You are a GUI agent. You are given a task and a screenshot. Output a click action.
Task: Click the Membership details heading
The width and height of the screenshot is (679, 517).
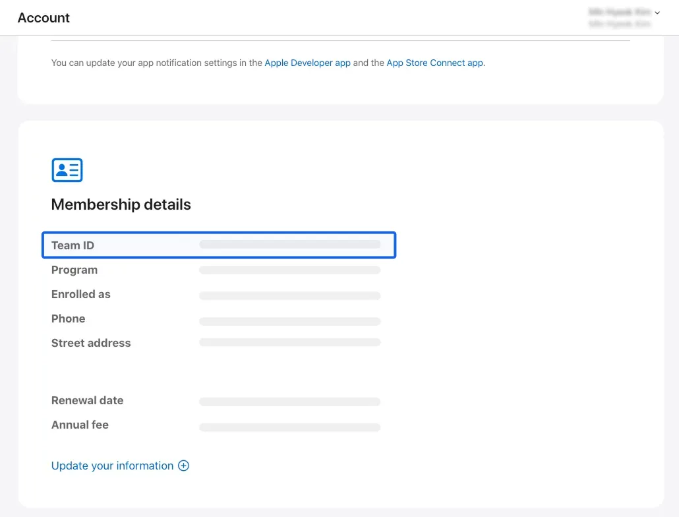pyautogui.click(x=121, y=204)
